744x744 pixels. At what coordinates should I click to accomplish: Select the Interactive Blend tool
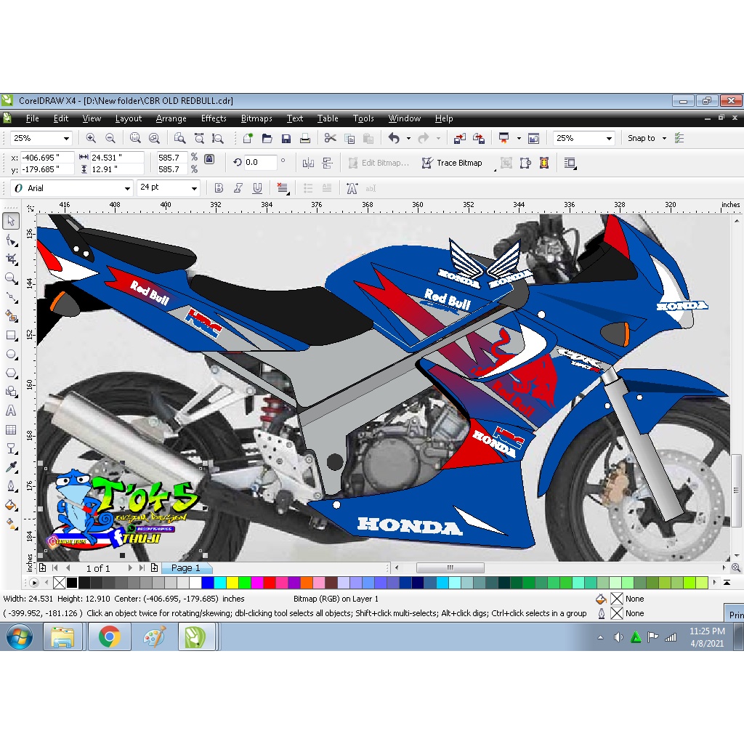pos(11,449)
